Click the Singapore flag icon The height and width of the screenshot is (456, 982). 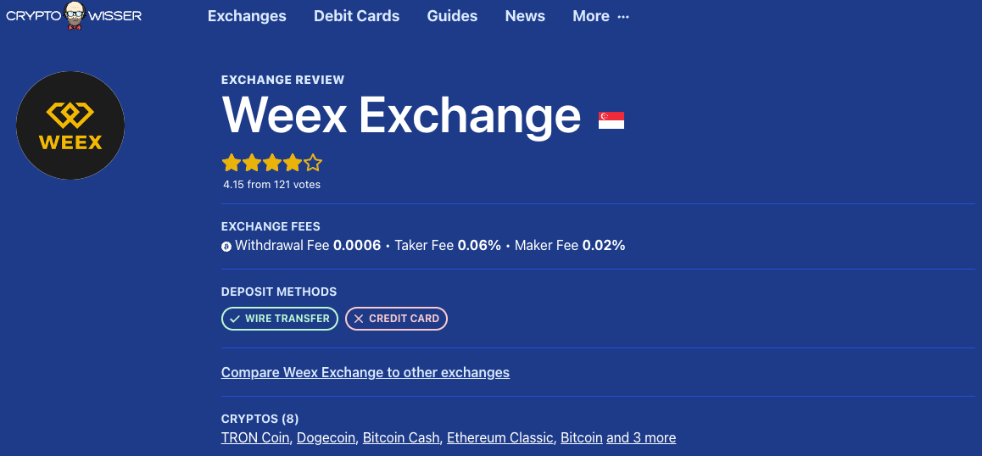coord(611,120)
